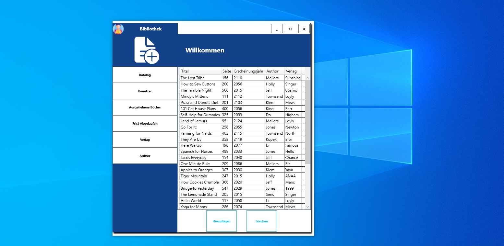Click the Author column header
Screen dimensions: 504x246
[275, 71]
